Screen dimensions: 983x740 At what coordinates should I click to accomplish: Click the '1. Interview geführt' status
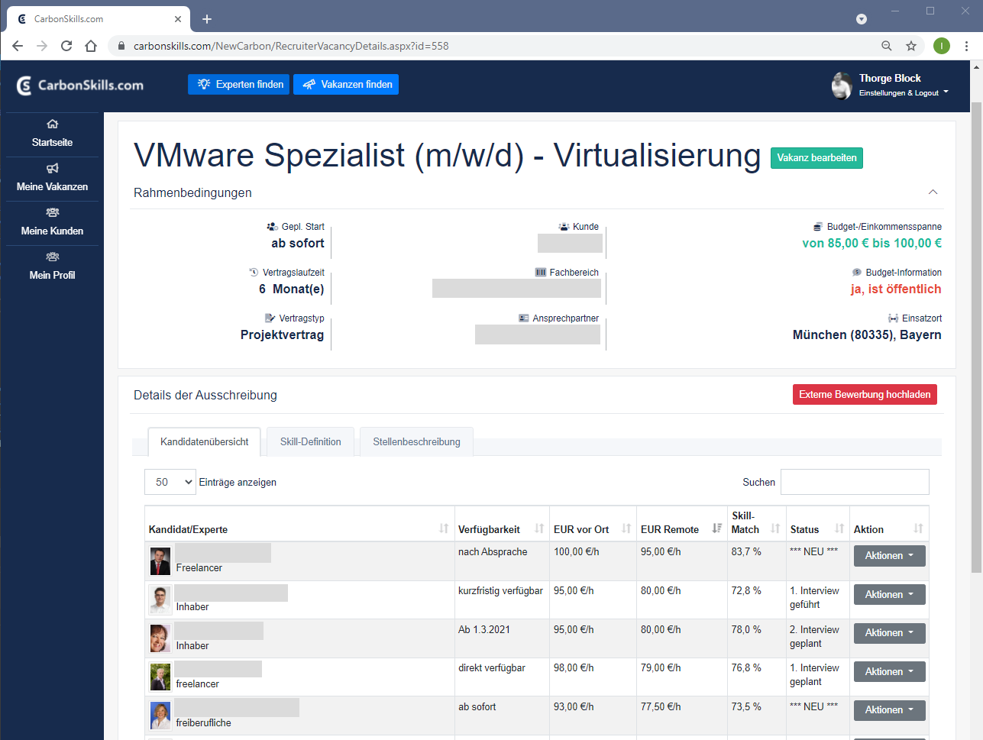[x=814, y=597]
